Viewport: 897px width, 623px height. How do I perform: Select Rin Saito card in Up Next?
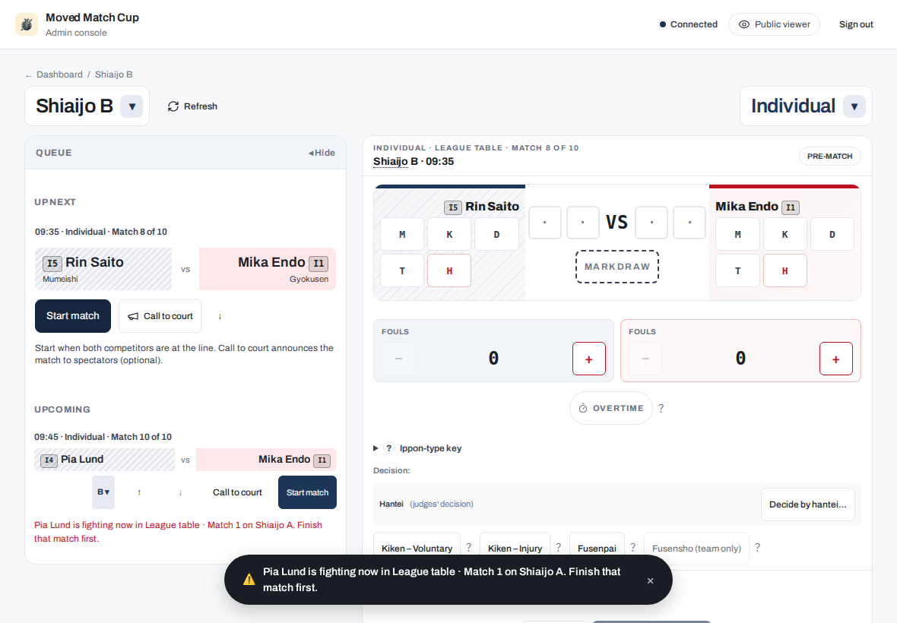tap(103, 269)
